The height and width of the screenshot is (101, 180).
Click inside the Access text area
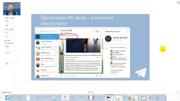[x=12, y=56]
